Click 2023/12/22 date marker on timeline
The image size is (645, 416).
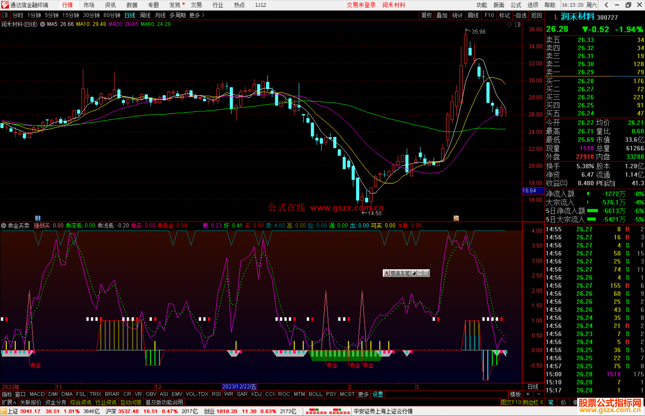(239, 387)
